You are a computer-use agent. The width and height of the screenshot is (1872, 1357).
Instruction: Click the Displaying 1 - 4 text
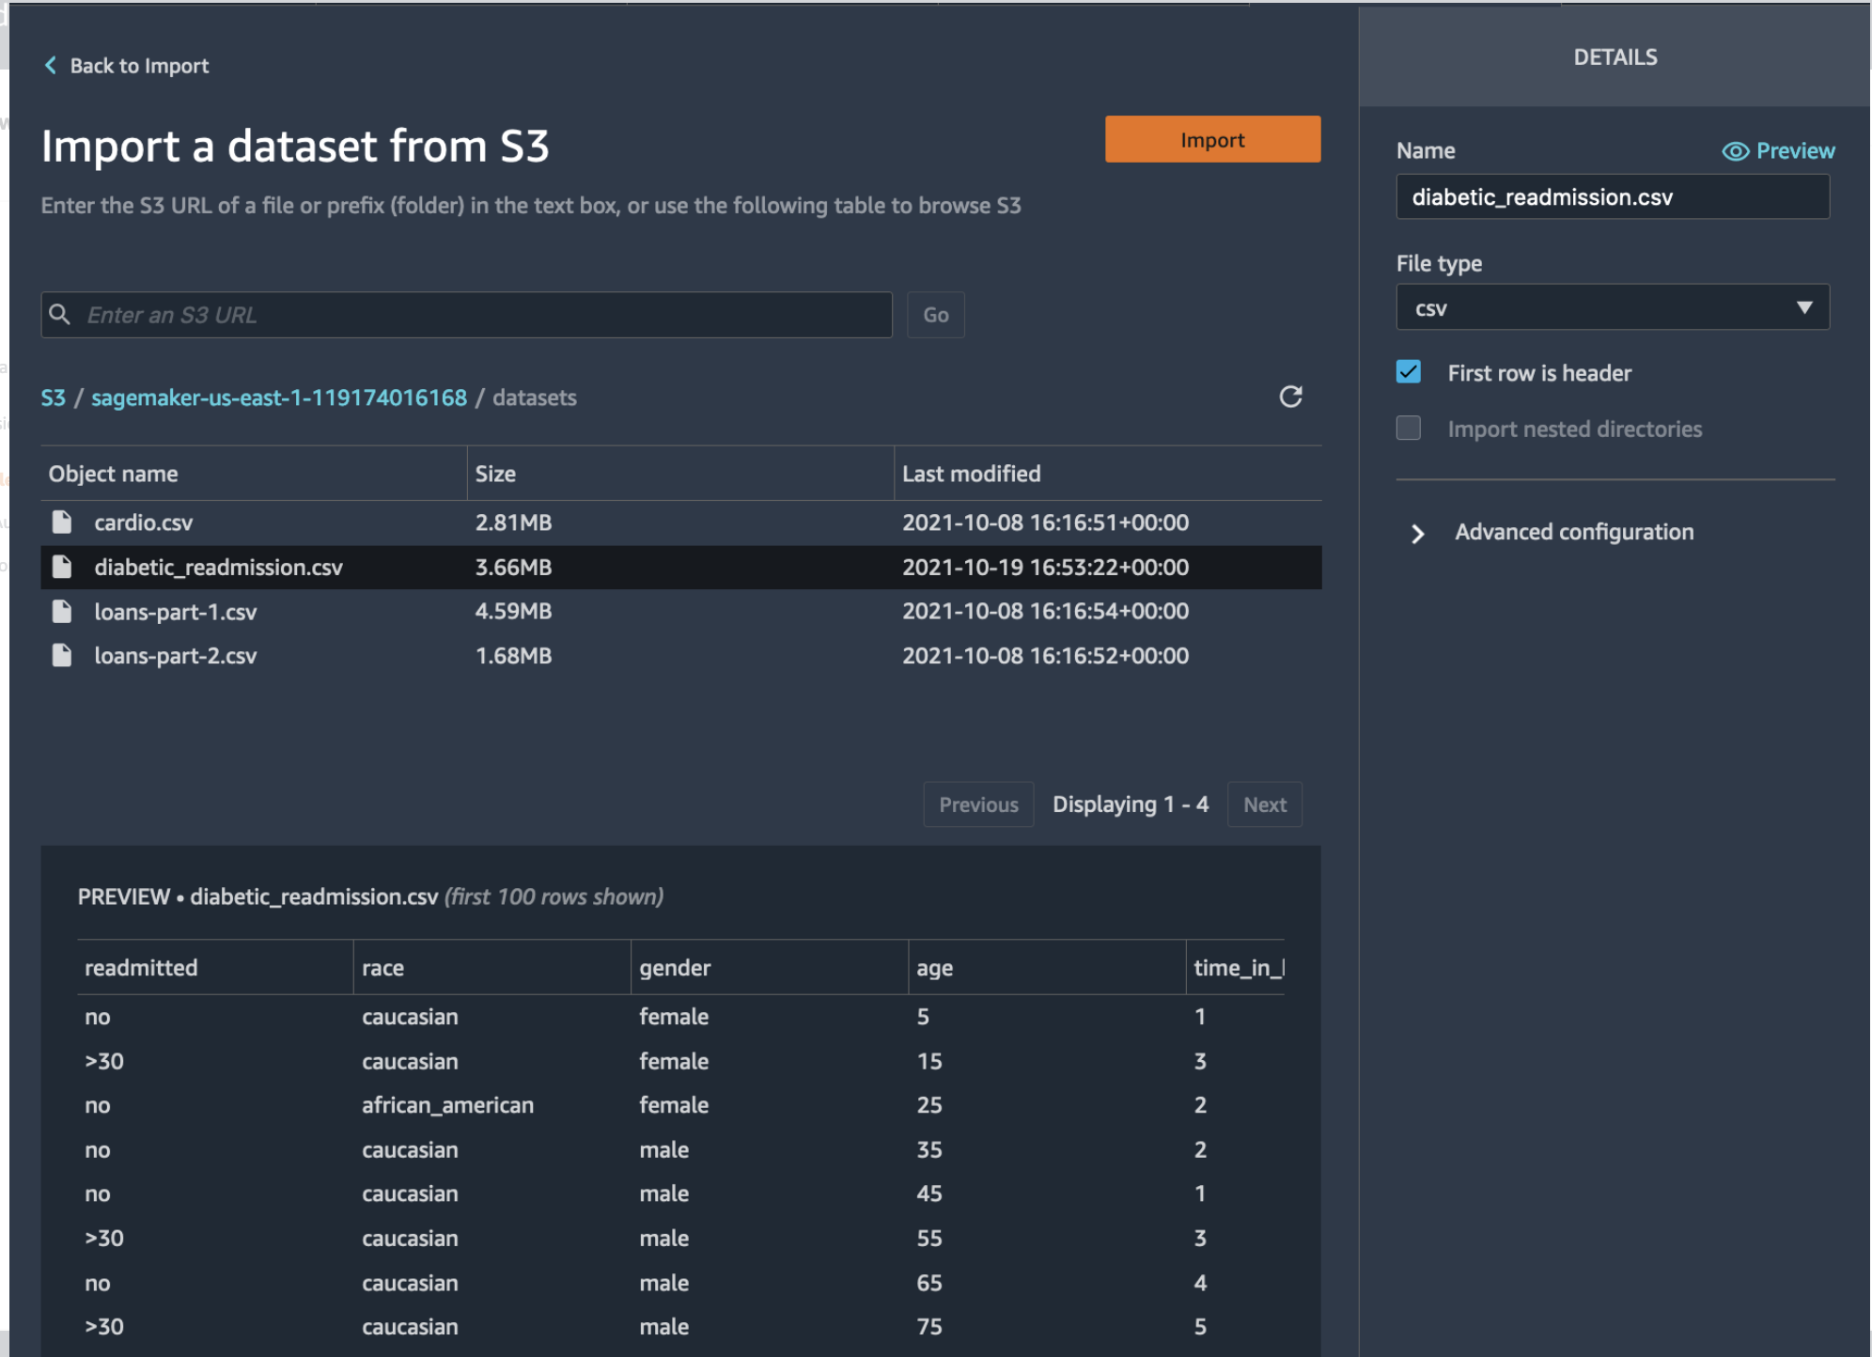pos(1131,804)
